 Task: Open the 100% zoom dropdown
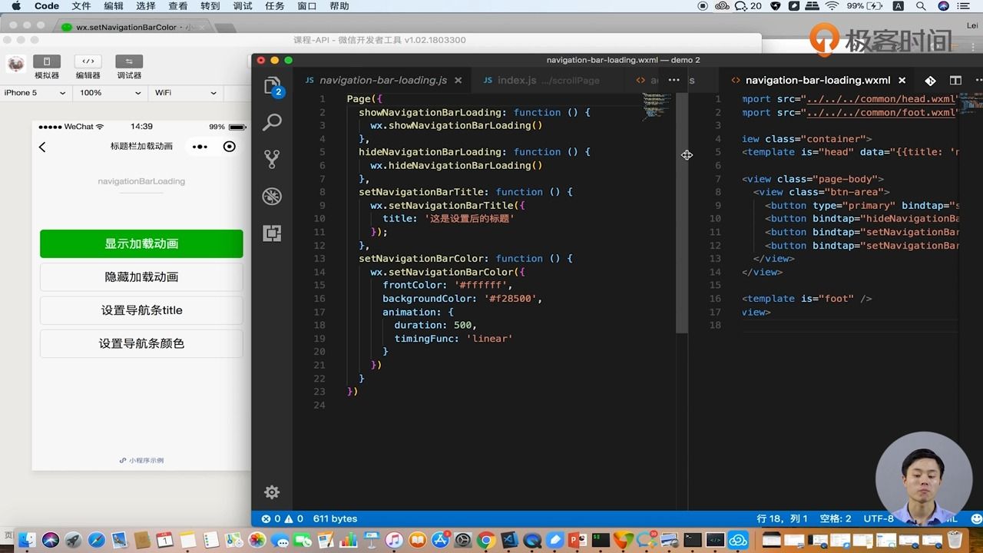[111, 93]
